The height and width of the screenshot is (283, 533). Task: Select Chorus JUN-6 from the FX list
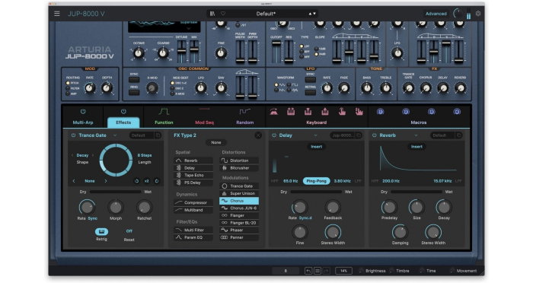tap(239, 208)
